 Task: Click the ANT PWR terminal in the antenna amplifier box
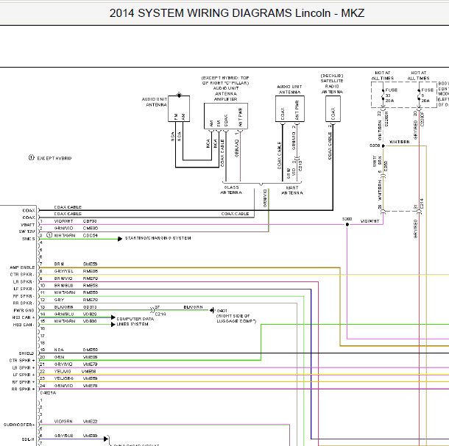(x=240, y=118)
